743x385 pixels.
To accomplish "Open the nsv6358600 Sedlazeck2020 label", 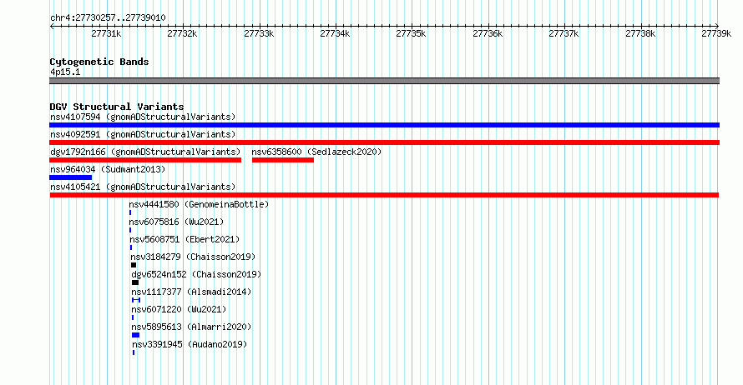I will pyautogui.click(x=316, y=152).
